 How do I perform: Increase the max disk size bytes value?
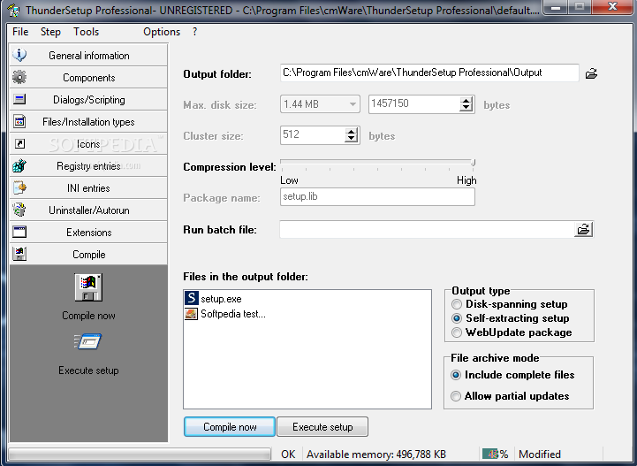click(466, 101)
